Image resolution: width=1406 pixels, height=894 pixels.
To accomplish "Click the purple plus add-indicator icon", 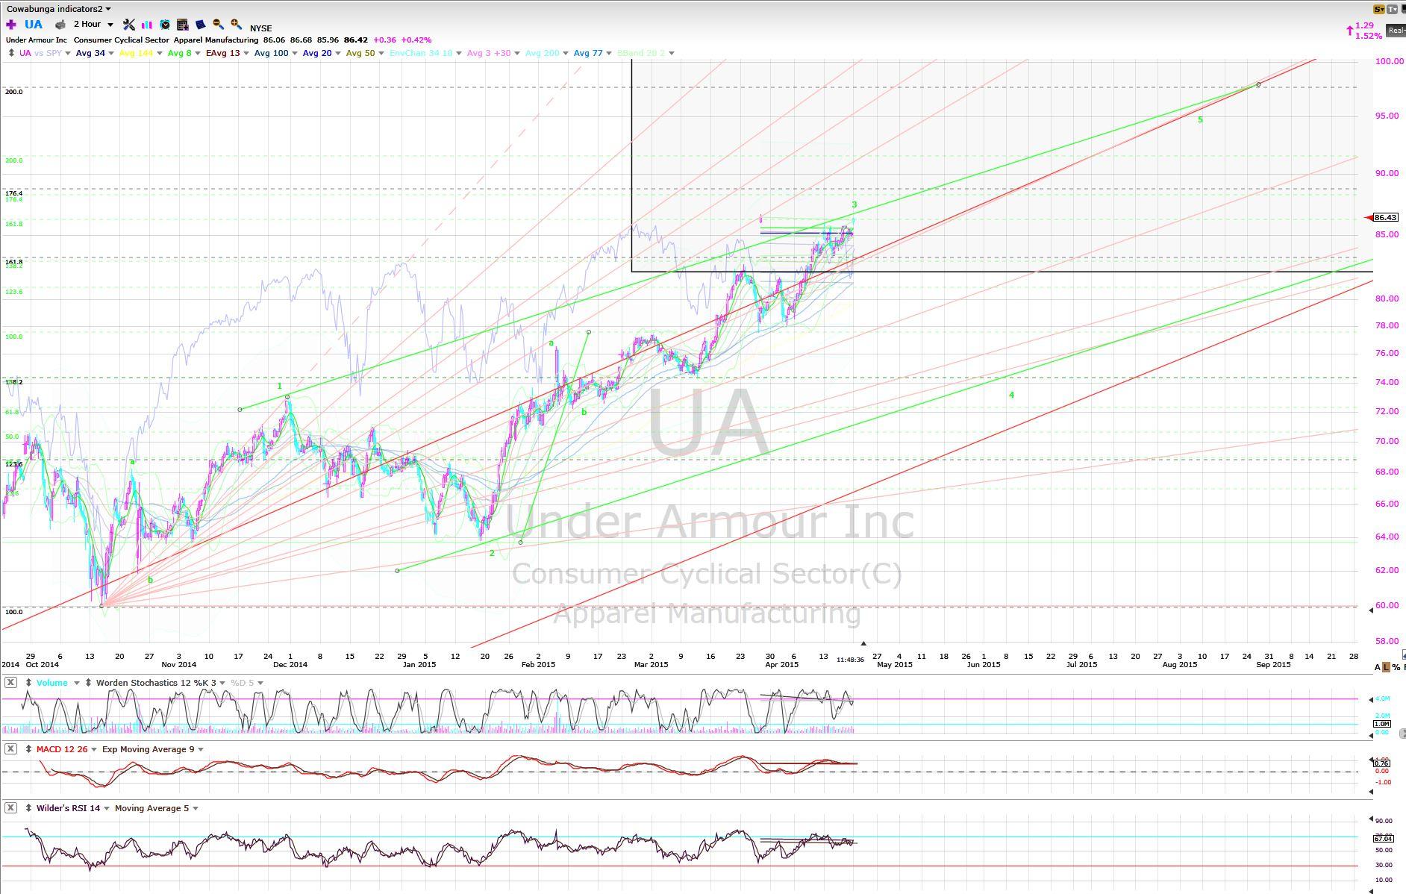I will pyautogui.click(x=11, y=25).
